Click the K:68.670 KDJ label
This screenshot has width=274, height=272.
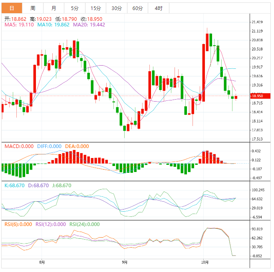(14, 186)
